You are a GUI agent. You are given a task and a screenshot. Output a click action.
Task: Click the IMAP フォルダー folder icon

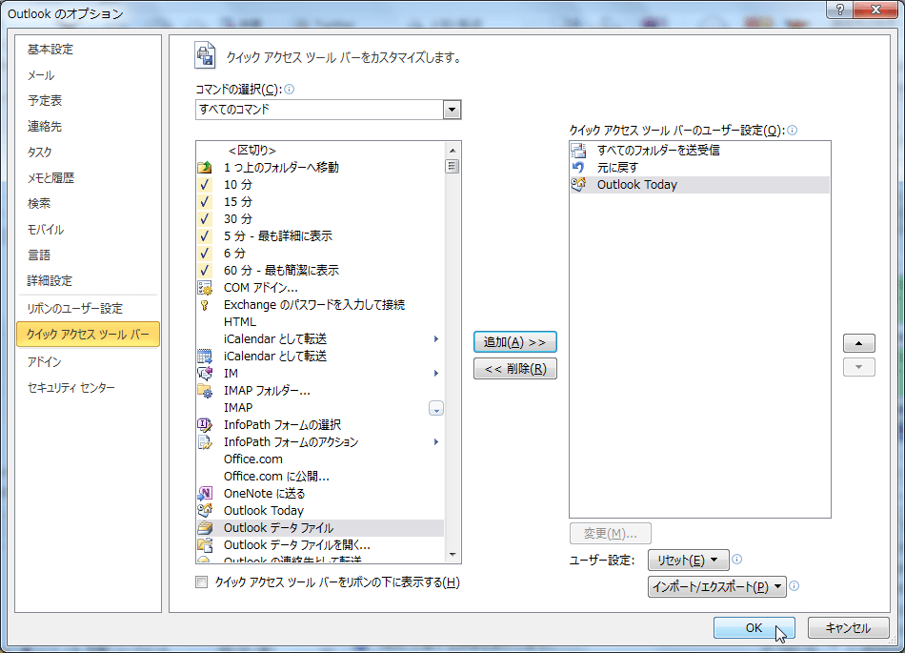205,391
